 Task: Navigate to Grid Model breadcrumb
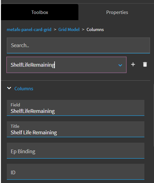coord(69,29)
